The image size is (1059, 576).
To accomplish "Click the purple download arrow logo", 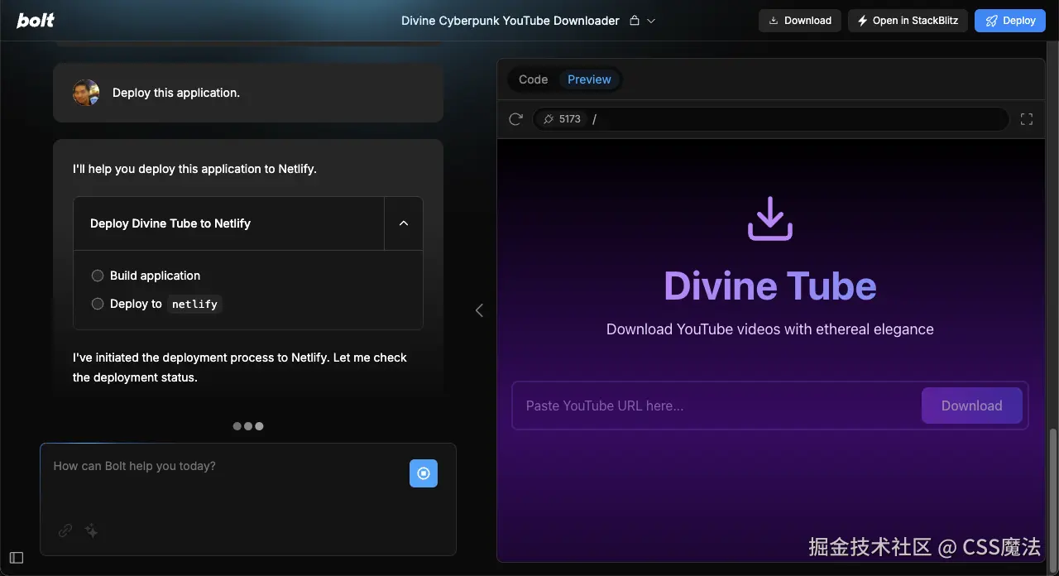I will pyautogui.click(x=770, y=218).
